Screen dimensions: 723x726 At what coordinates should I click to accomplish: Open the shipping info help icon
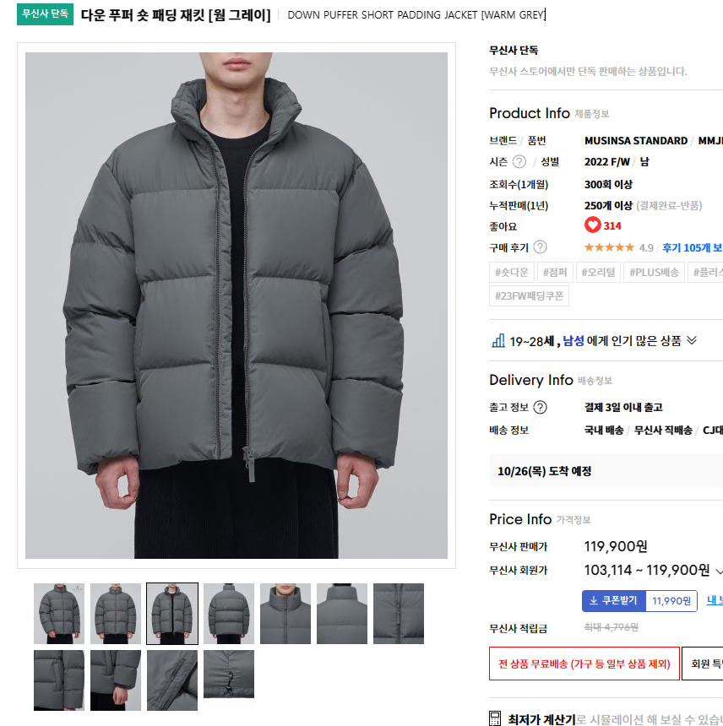tap(540, 407)
